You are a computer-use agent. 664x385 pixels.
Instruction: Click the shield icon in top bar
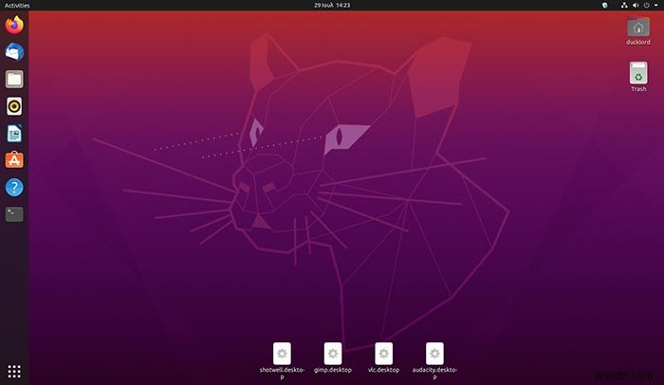[x=605, y=5]
